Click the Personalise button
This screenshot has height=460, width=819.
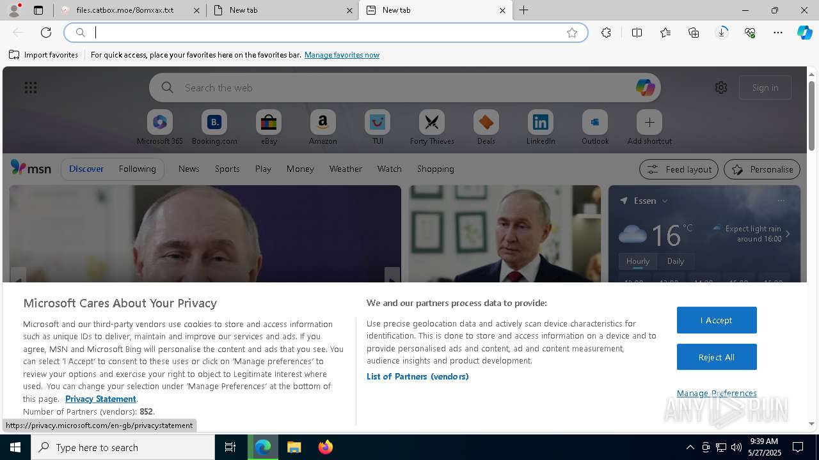[762, 169]
